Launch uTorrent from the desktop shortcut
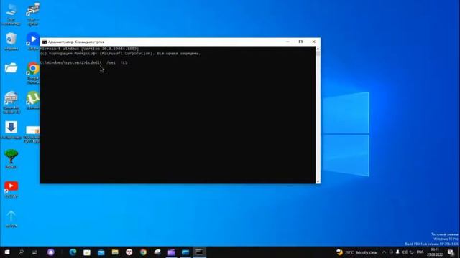This screenshot has height=258, width=460. (x=33, y=100)
